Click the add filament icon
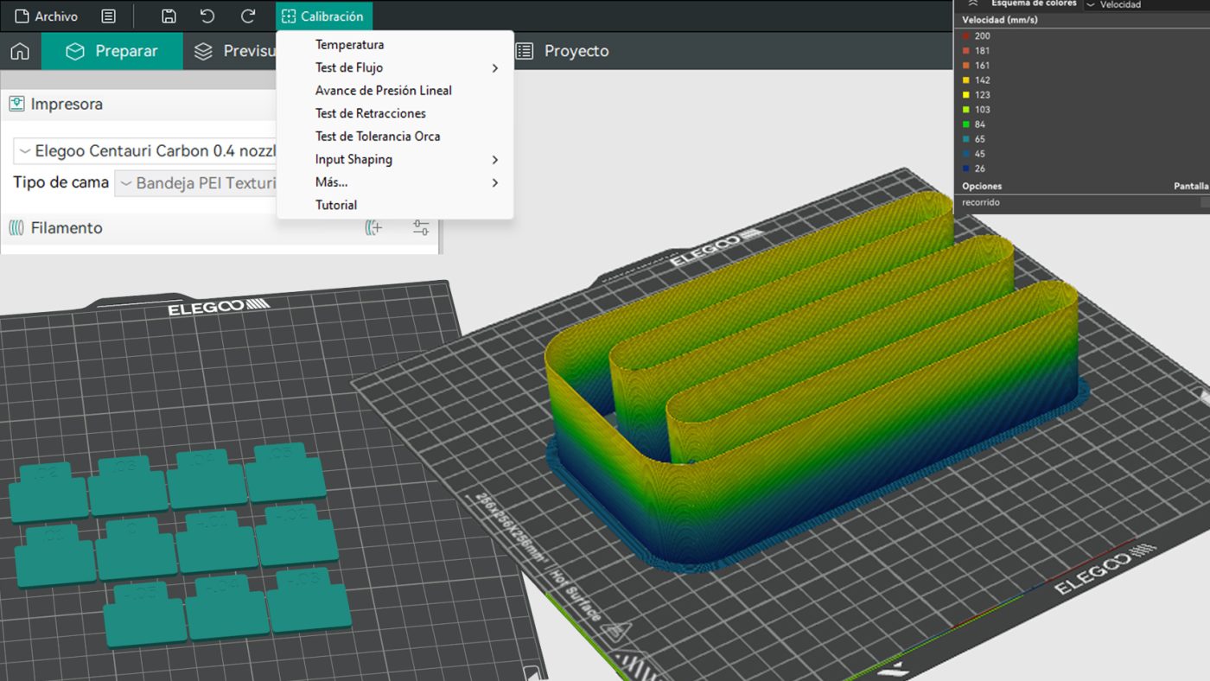 click(x=373, y=228)
